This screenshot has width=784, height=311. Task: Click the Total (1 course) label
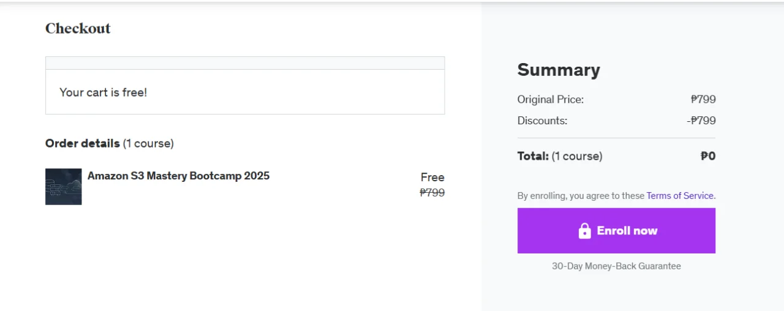[560, 156]
